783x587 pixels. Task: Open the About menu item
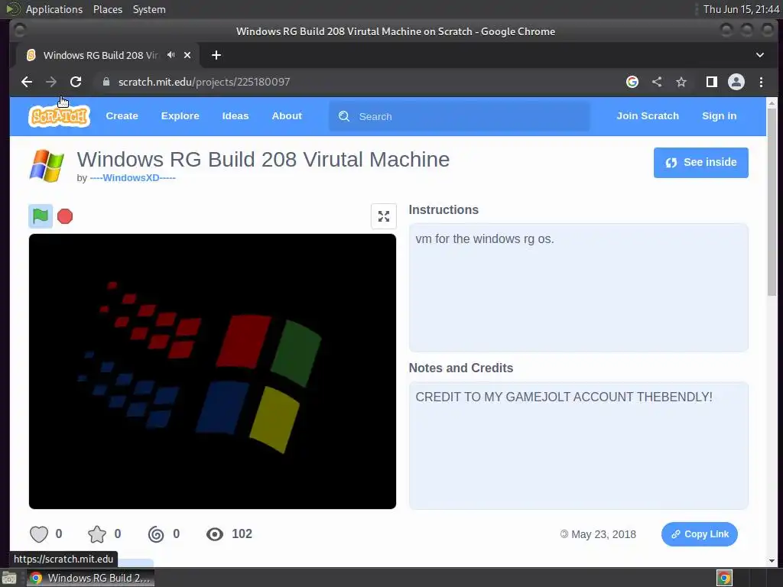pos(287,116)
